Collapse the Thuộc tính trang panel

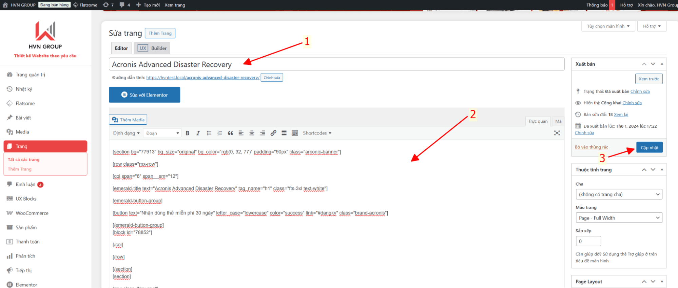click(x=662, y=170)
